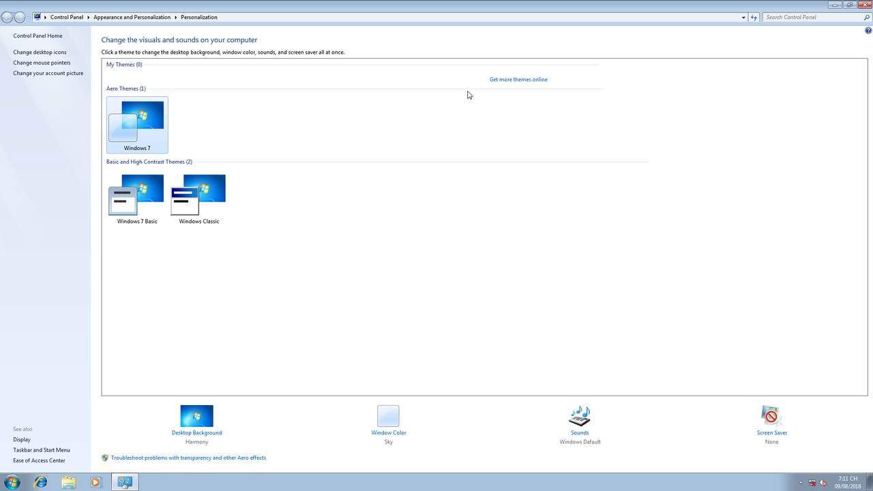Click the muted volume tray icon
873x491 pixels.
coord(823,483)
